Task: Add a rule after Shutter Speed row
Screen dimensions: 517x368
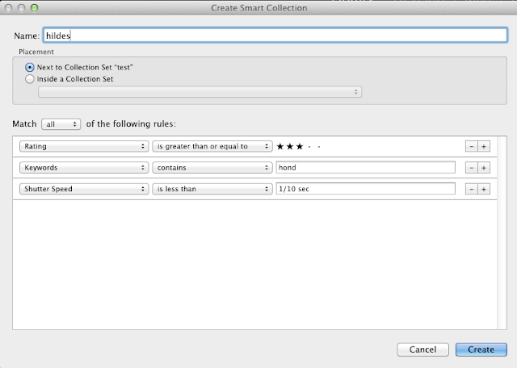Action: point(484,189)
